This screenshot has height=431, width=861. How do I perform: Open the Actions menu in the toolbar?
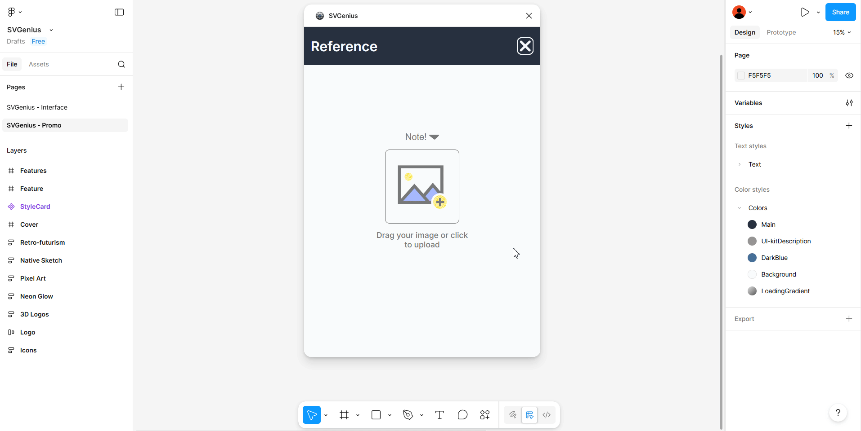(485, 415)
